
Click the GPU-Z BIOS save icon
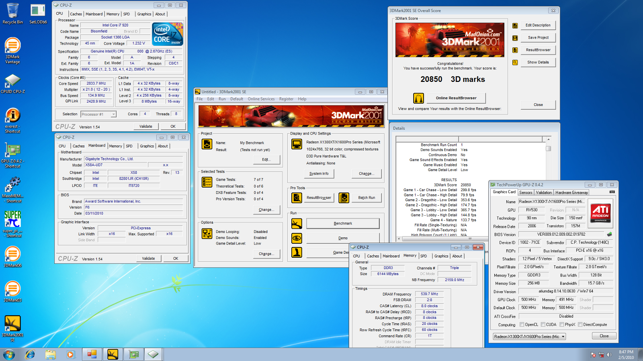click(x=609, y=234)
